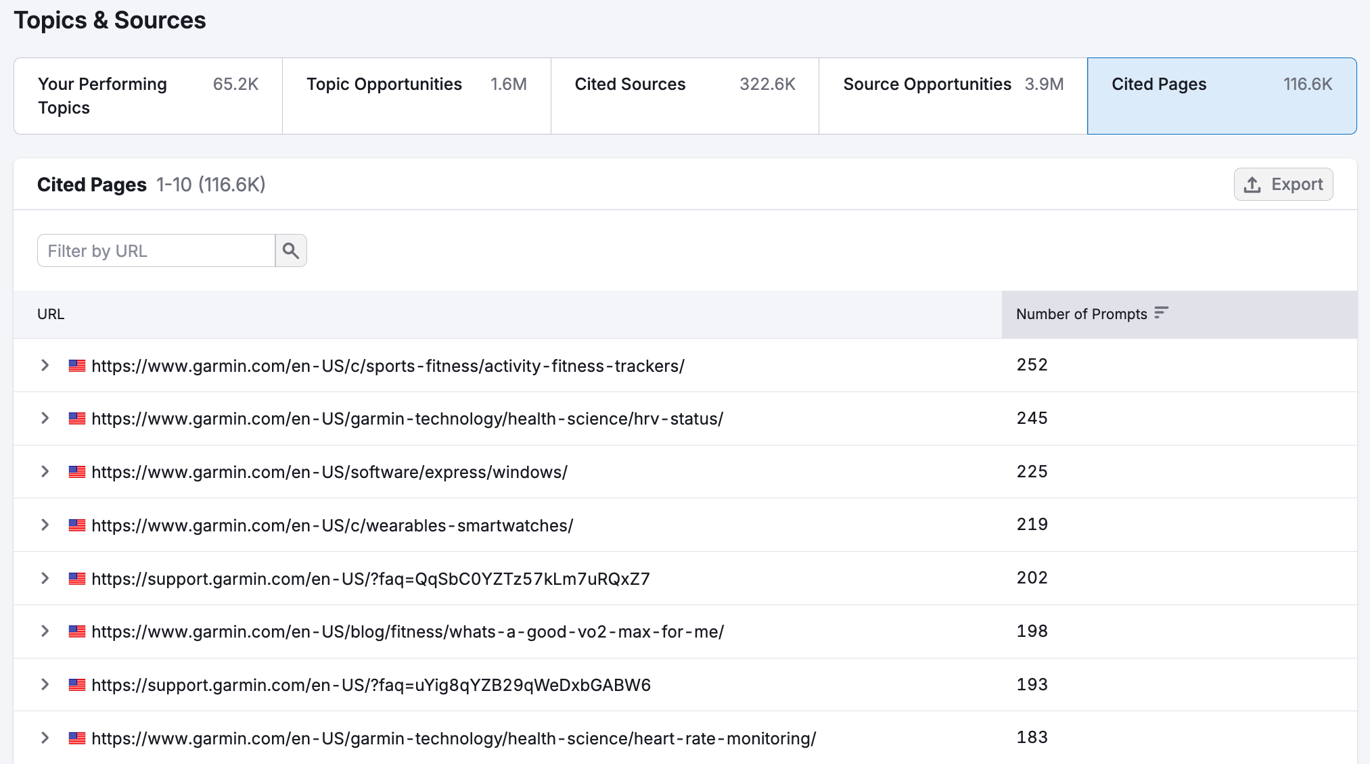Open the Source Opportunities tab
Viewport: 1370px width, 764px height.
(953, 96)
